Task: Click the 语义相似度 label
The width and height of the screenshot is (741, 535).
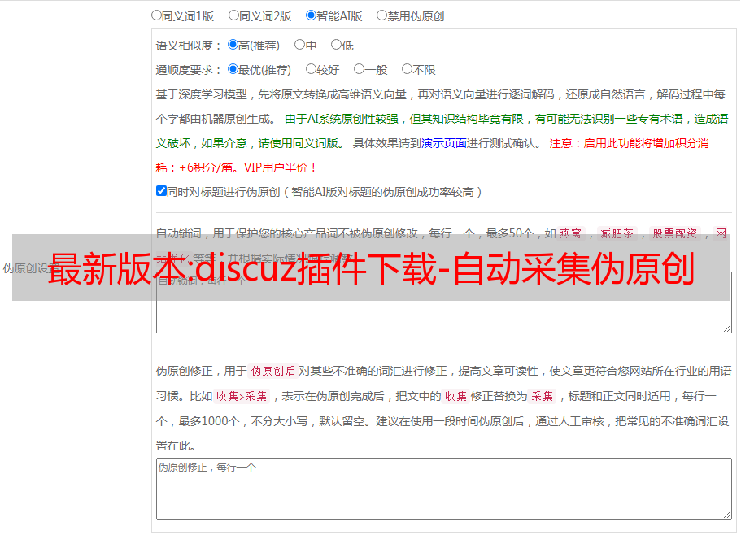Action: click(189, 46)
